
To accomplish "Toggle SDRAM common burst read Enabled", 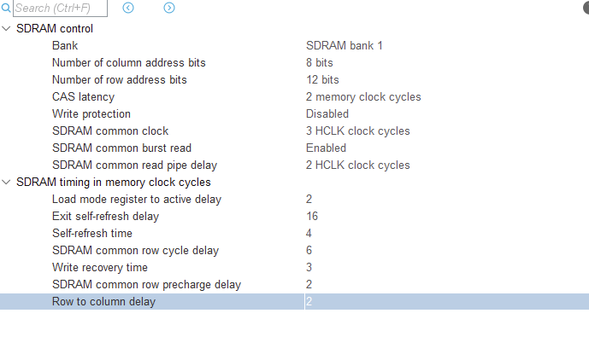I will tap(326, 148).
